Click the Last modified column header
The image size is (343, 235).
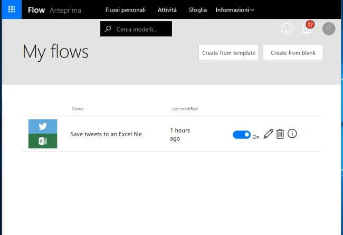(184, 109)
